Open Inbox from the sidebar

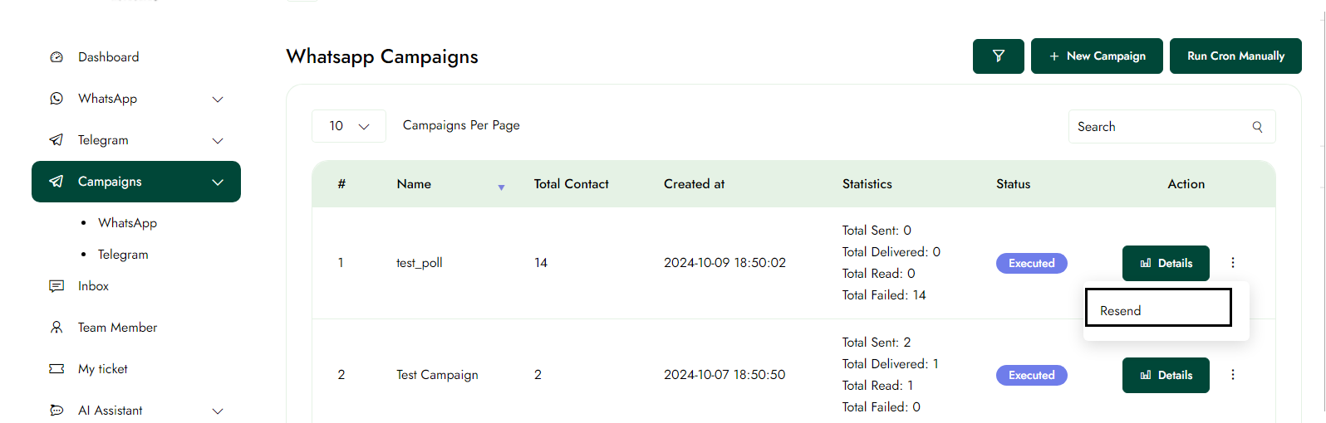tap(93, 286)
